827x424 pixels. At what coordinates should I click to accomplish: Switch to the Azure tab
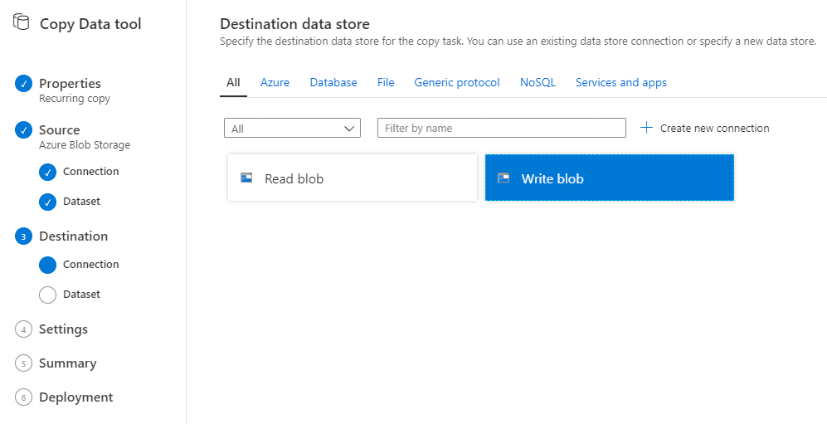click(x=275, y=83)
